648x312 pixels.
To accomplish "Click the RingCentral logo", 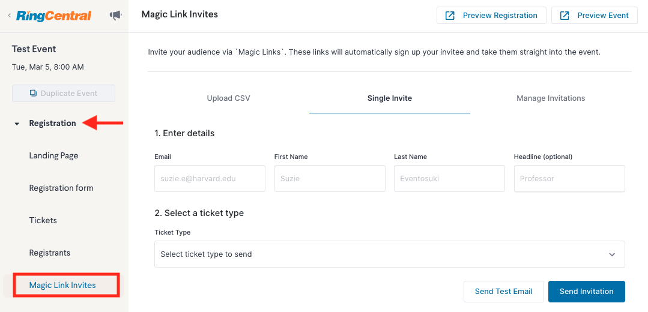I will click(53, 16).
